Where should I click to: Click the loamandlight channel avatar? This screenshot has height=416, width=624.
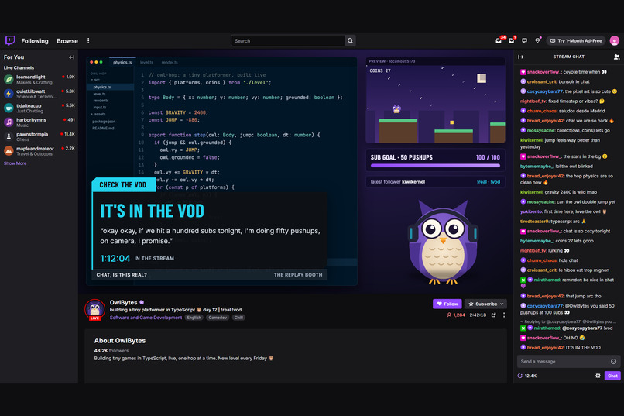[x=9, y=79]
